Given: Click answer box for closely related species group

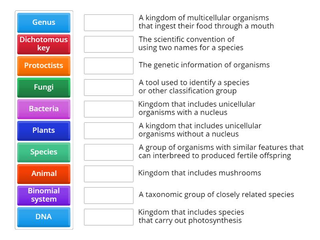Looking at the screenshot, I should pos(109,196).
